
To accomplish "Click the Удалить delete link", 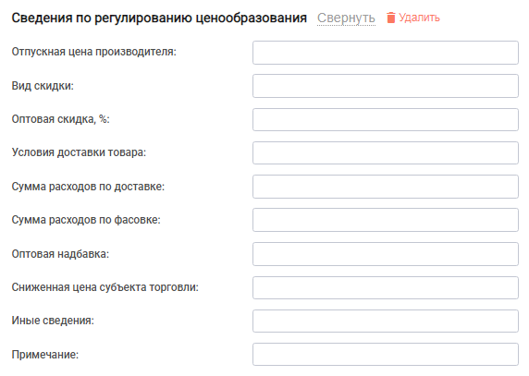I will point(419,18).
